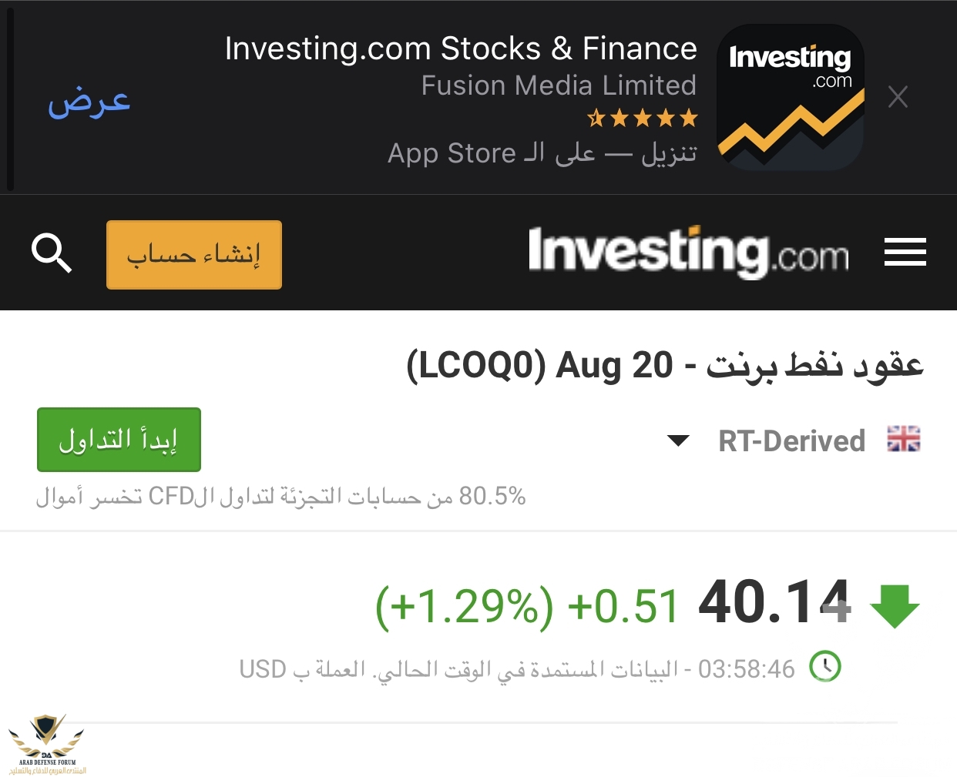Click the Arab Defense Forum logo

coord(48,745)
